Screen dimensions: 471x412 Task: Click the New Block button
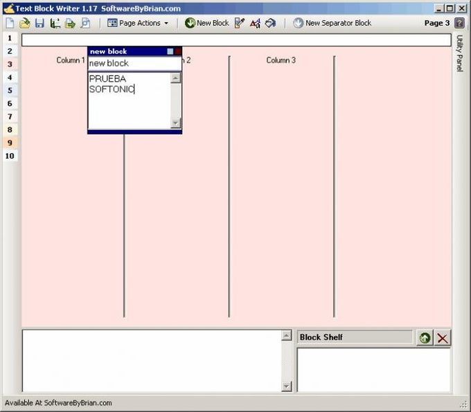206,23
